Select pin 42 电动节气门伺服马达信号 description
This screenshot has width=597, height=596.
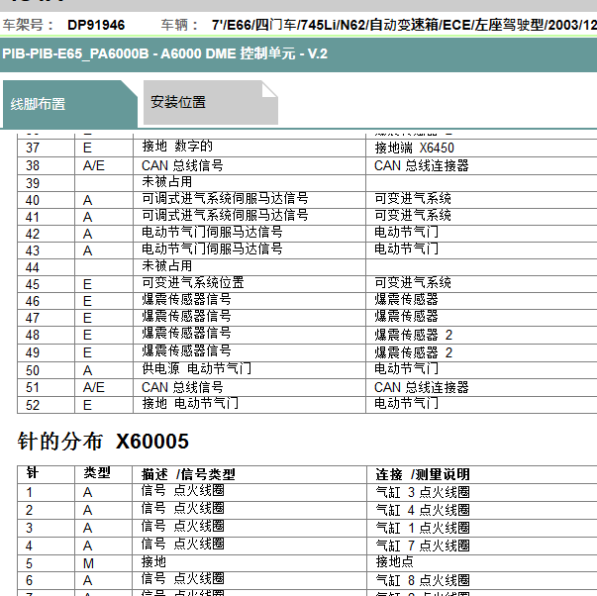(x=212, y=232)
